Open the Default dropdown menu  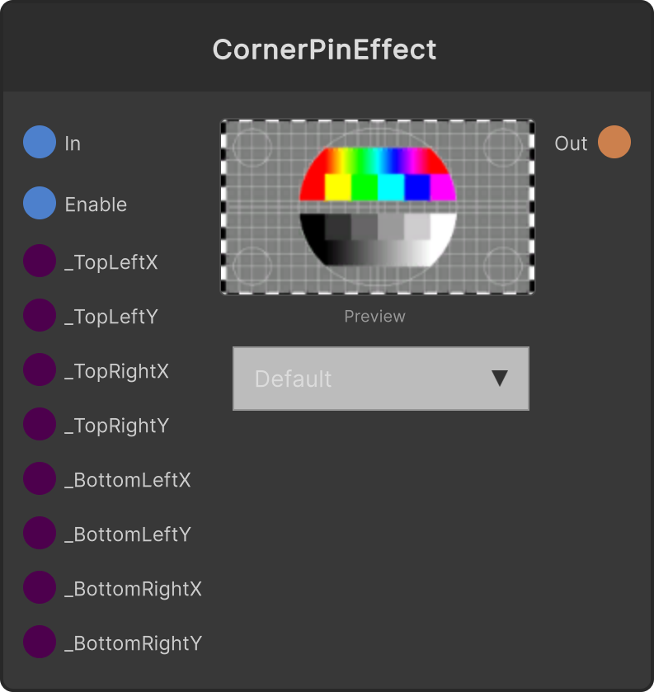[381, 379]
